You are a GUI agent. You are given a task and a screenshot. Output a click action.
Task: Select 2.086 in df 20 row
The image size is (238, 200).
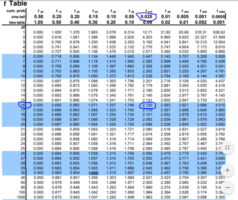coord(147,124)
